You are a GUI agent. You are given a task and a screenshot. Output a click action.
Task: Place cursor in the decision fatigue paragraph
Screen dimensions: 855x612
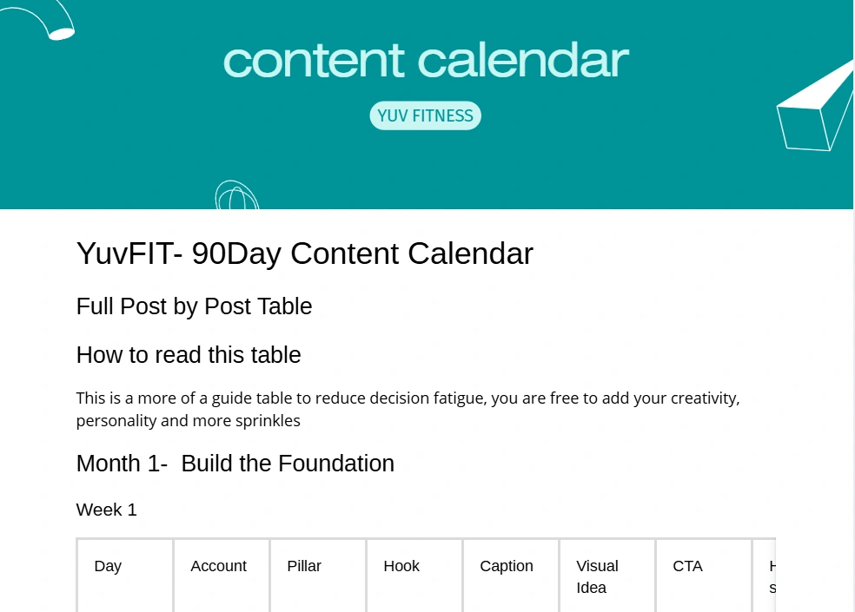coord(407,410)
